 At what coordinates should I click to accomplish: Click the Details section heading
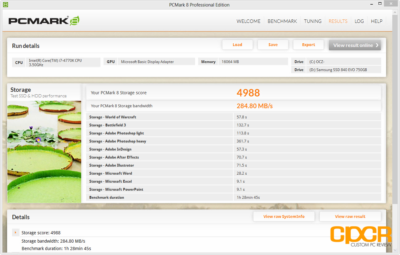(x=21, y=217)
